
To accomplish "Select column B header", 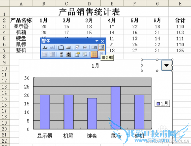I will pyautogui.click(x=44, y=3).
